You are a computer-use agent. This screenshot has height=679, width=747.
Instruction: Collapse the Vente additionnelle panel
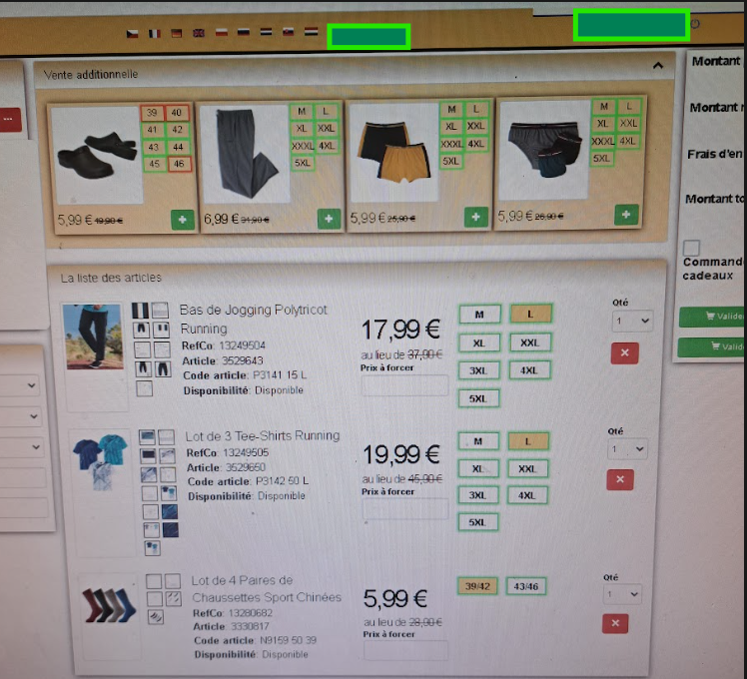click(658, 66)
